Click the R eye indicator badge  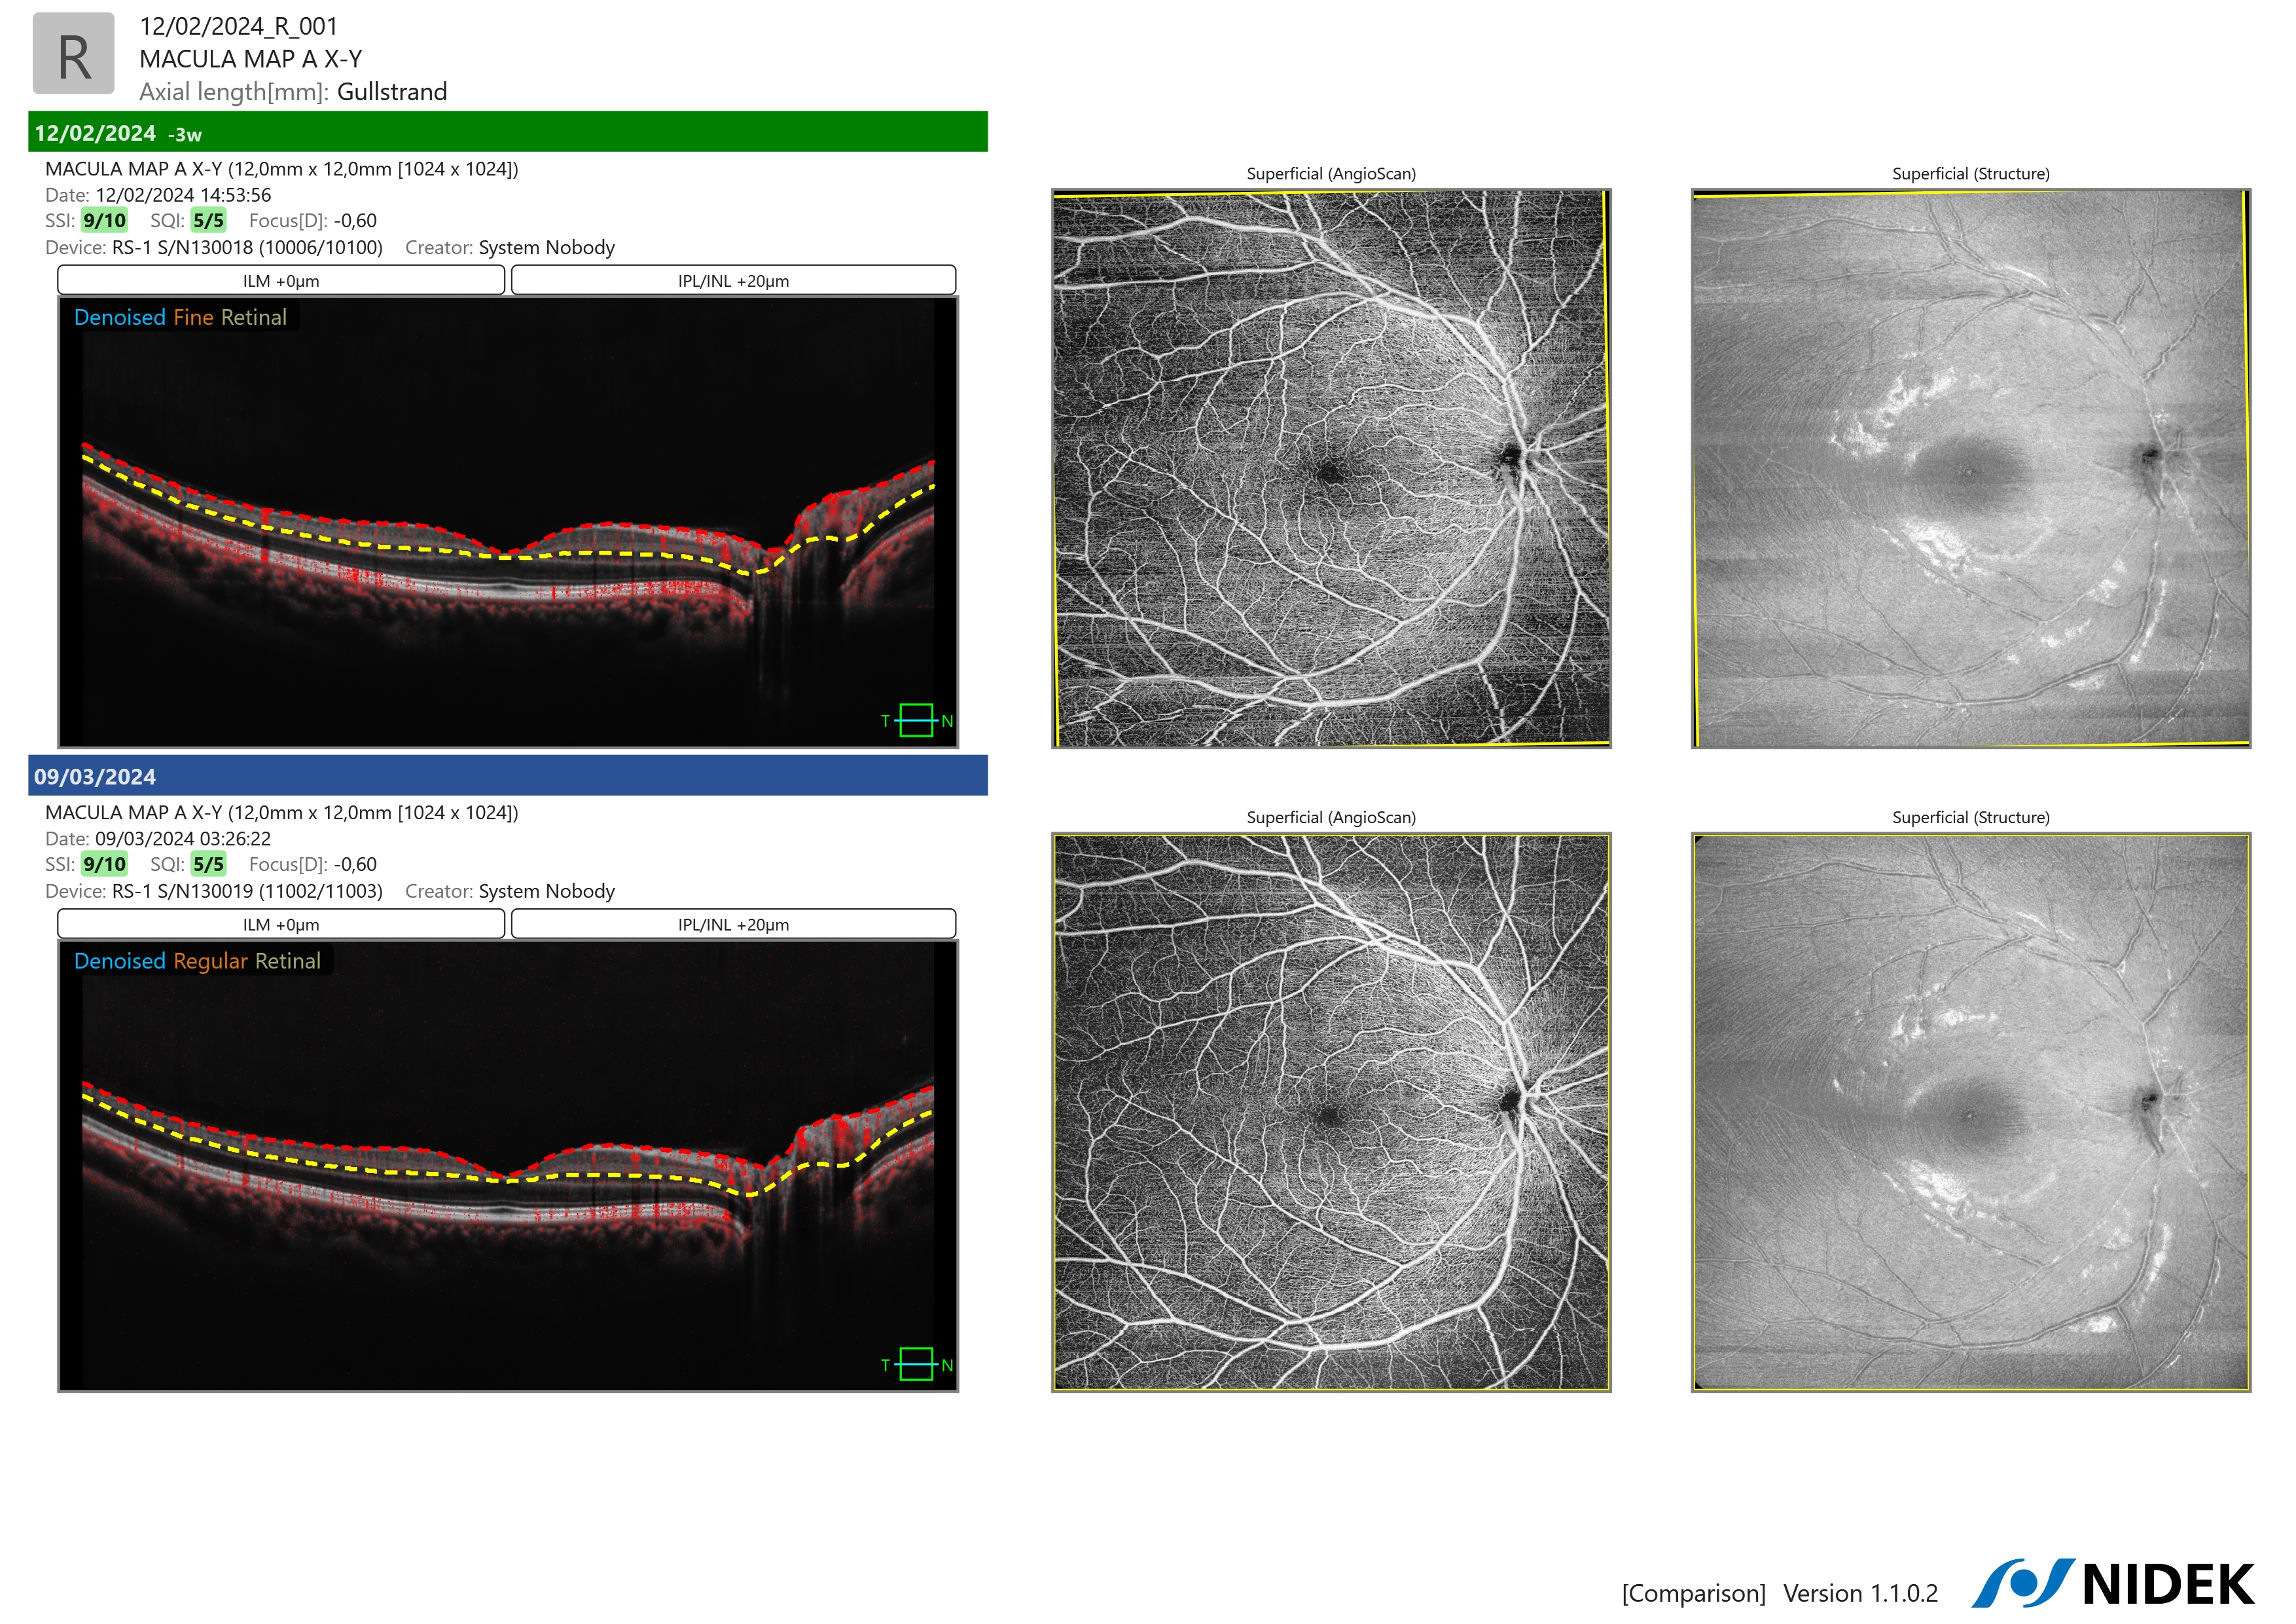tap(74, 54)
